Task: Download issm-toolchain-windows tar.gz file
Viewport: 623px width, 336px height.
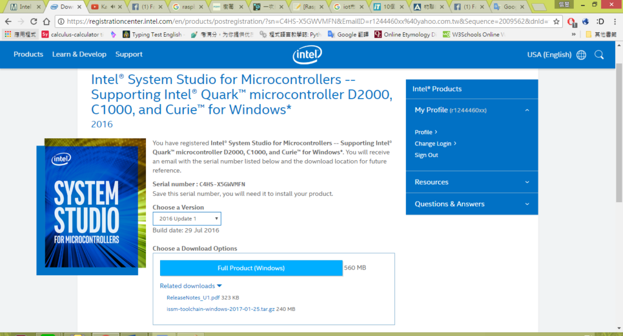Action: (220, 309)
